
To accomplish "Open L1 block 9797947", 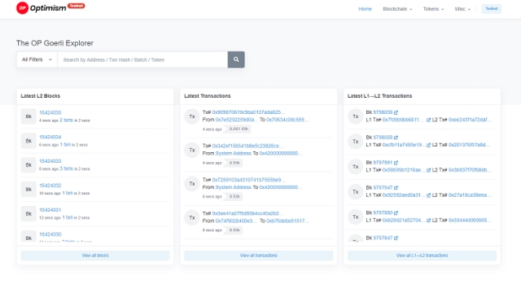I will coord(383,188).
